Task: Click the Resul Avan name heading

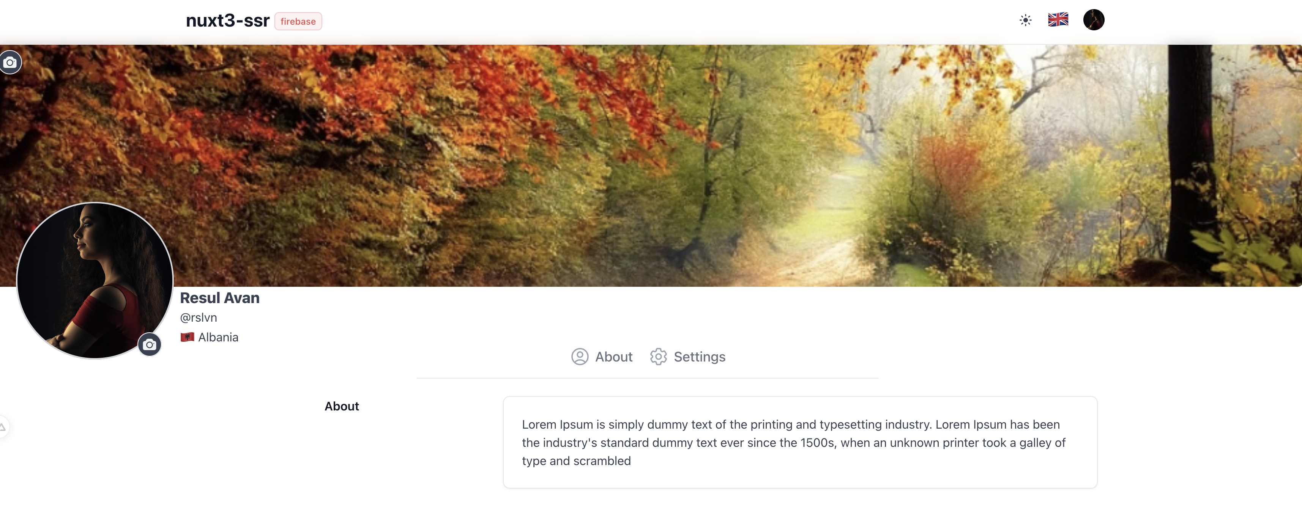Action: pyautogui.click(x=220, y=298)
